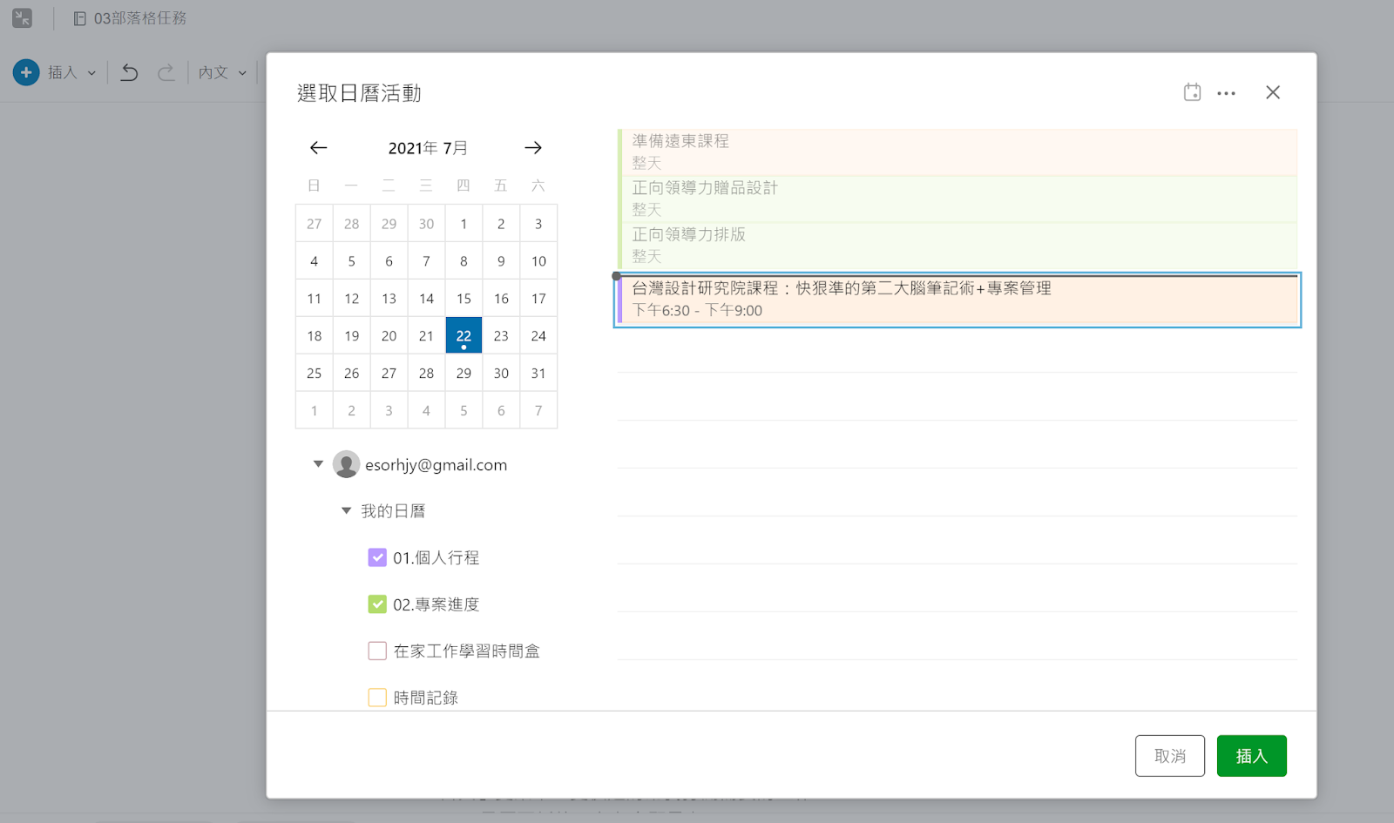Click the calendar today icon in dialog header

coord(1193,92)
